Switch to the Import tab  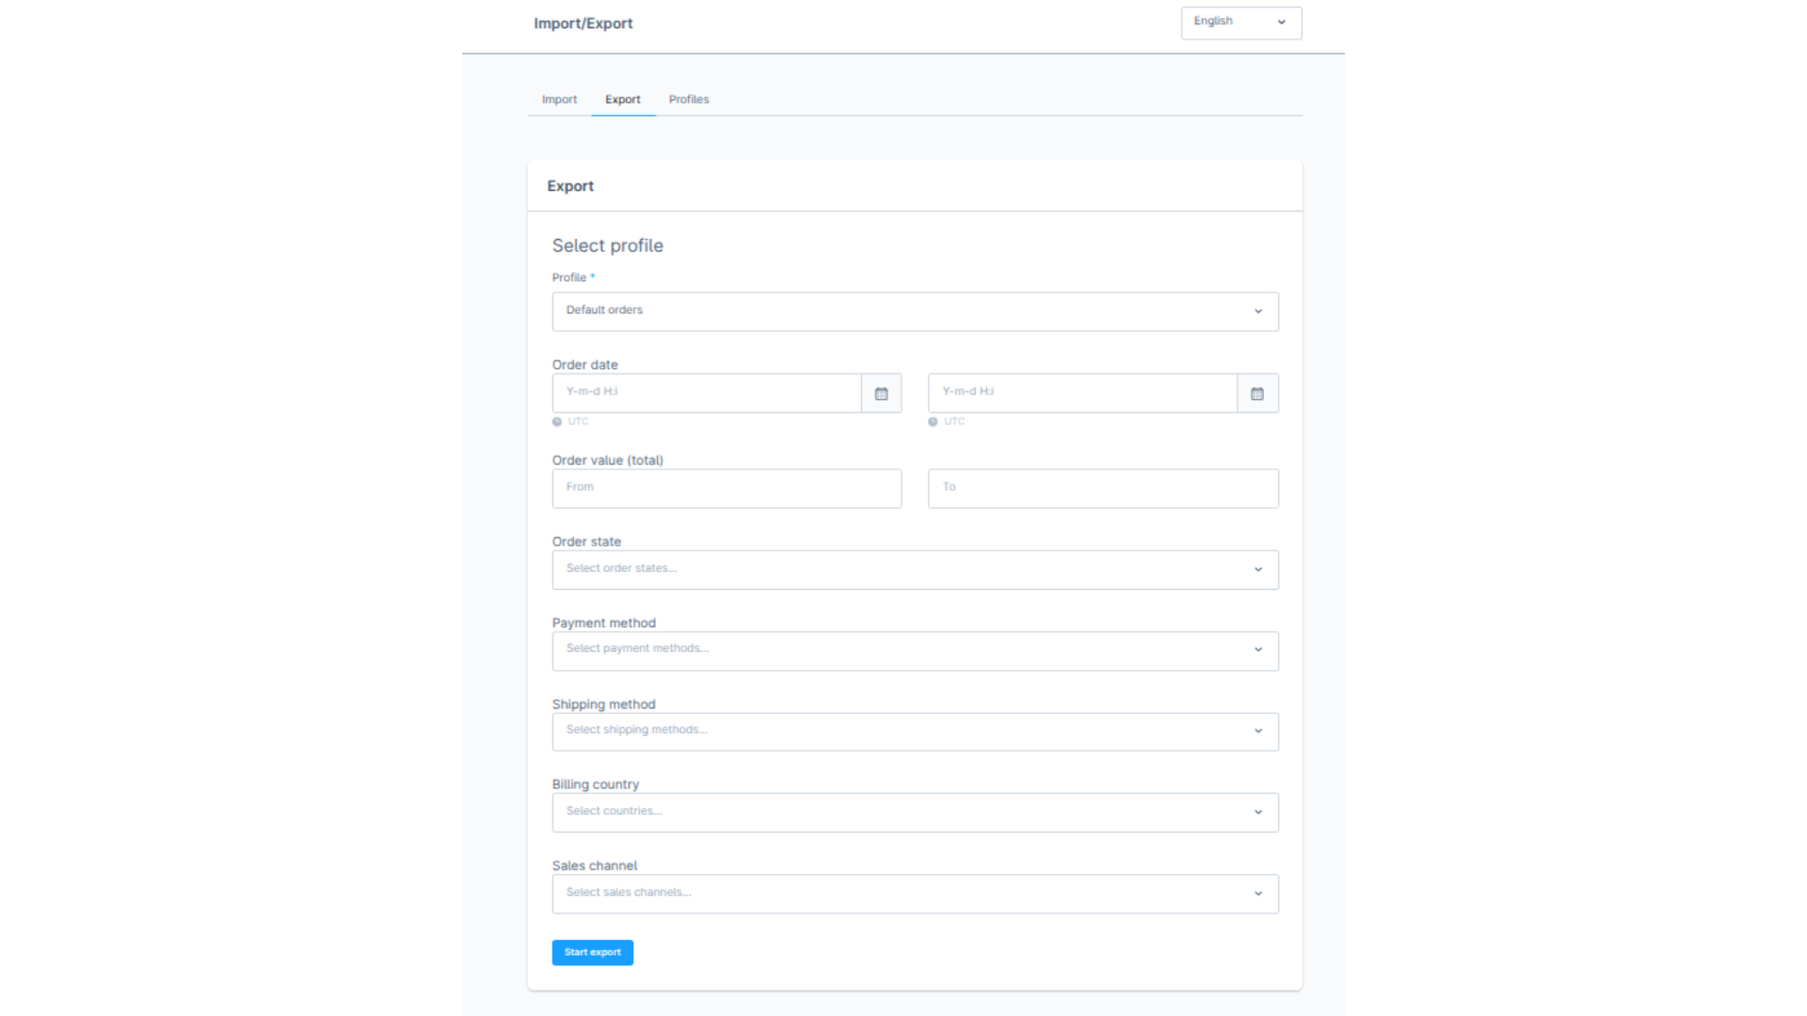click(x=559, y=100)
